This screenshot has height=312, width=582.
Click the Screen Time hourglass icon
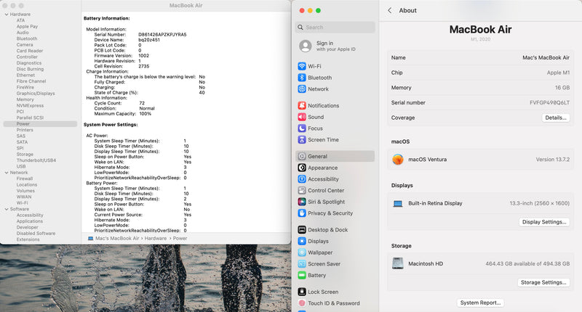[302, 139]
